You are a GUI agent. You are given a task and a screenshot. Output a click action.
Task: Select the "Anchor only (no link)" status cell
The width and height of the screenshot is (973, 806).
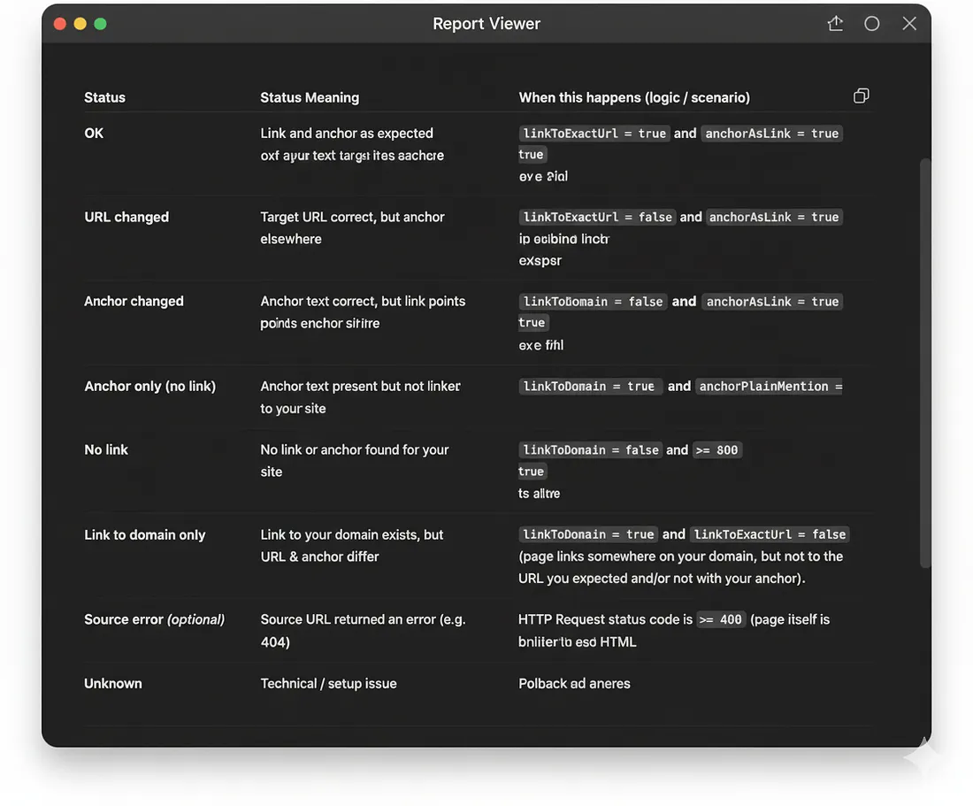tap(149, 386)
